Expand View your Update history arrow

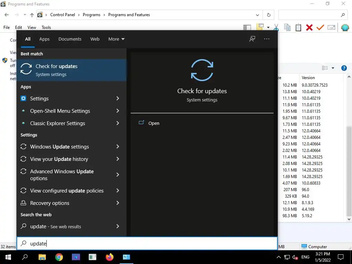(x=118, y=159)
